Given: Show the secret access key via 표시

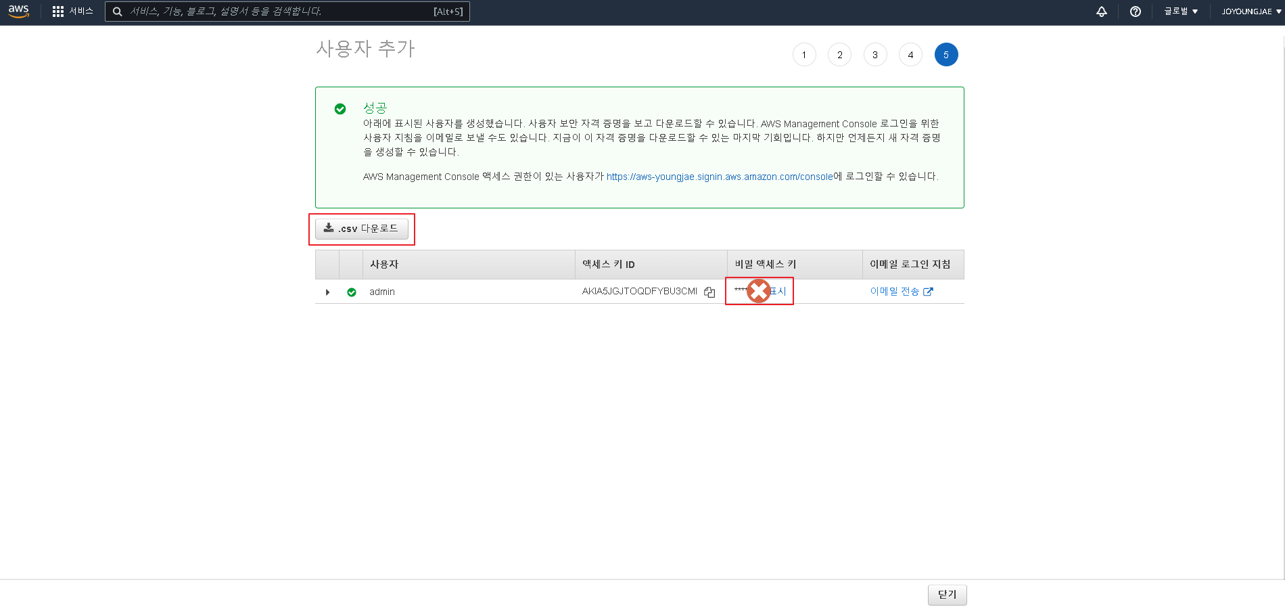Looking at the screenshot, I should pyautogui.click(x=778, y=292).
